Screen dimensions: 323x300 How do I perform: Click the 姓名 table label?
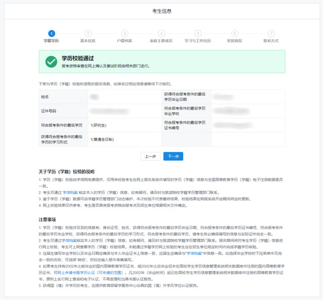point(45,97)
